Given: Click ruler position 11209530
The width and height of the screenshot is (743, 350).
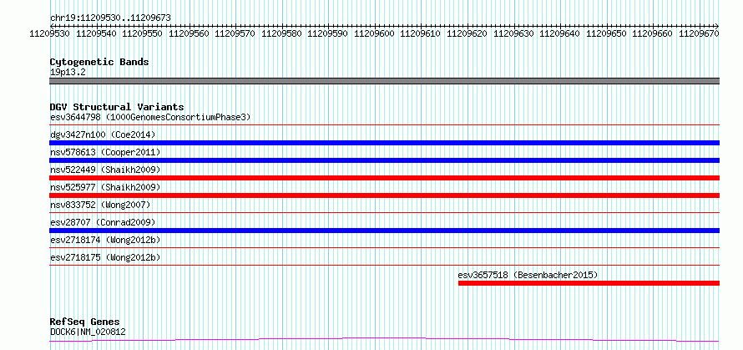Looking at the screenshot, I should click(x=50, y=33).
